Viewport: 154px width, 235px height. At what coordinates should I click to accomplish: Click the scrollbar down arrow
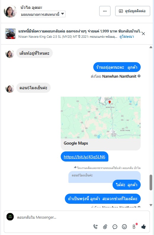point(151,205)
